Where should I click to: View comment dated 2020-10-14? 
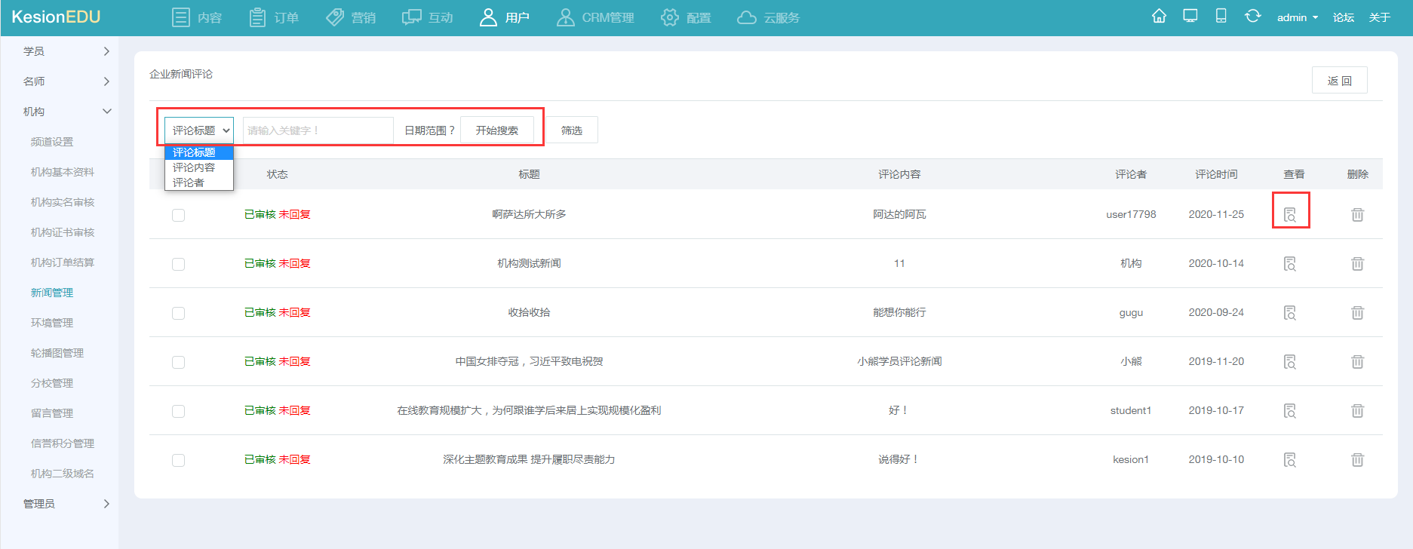point(1290,264)
